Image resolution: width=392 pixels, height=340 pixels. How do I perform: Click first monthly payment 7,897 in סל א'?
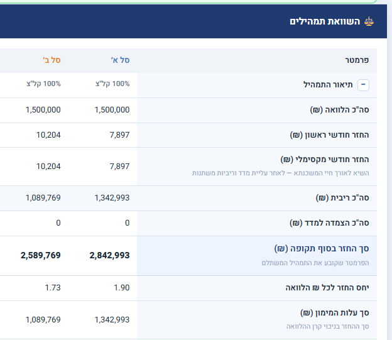point(119,135)
